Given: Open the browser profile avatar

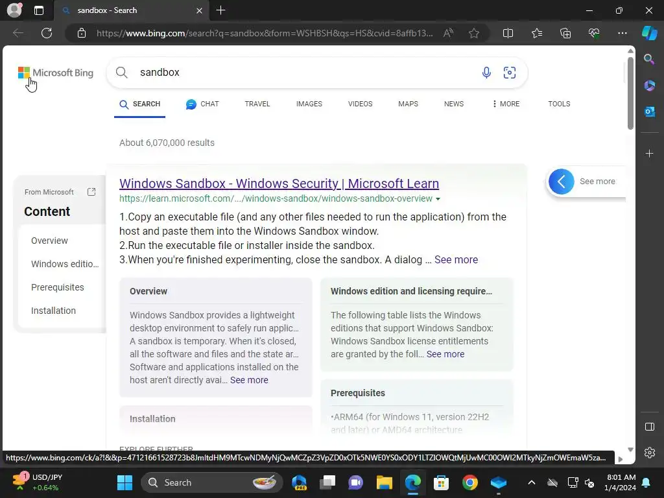Looking at the screenshot, I should pyautogui.click(x=14, y=10).
